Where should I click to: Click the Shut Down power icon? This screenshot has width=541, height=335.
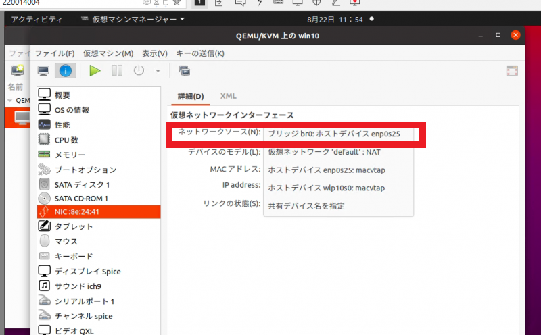(139, 70)
